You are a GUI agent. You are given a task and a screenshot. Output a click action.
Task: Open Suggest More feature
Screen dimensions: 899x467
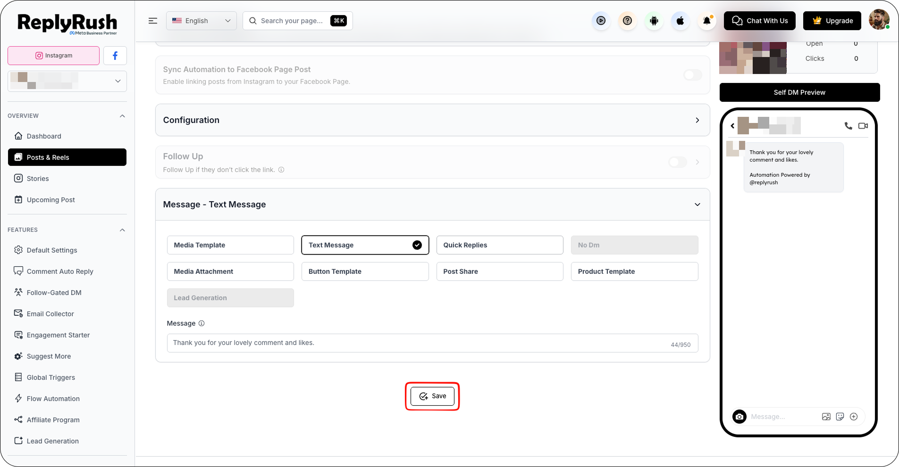point(67,356)
